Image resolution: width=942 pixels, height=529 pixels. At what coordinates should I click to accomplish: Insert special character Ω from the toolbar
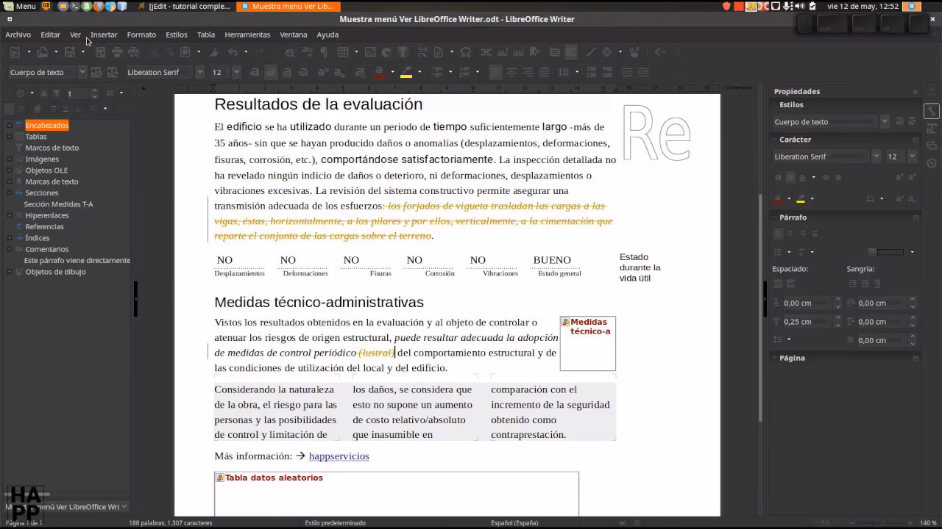point(465,54)
